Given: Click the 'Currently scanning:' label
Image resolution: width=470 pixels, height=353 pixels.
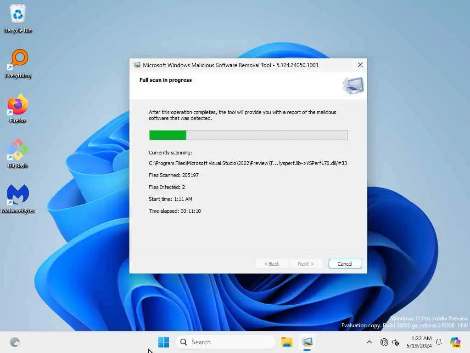Looking at the screenshot, I should click(x=170, y=153).
